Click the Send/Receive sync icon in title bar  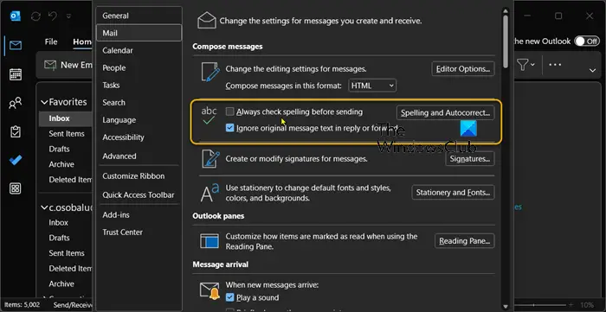(x=36, y=16)
